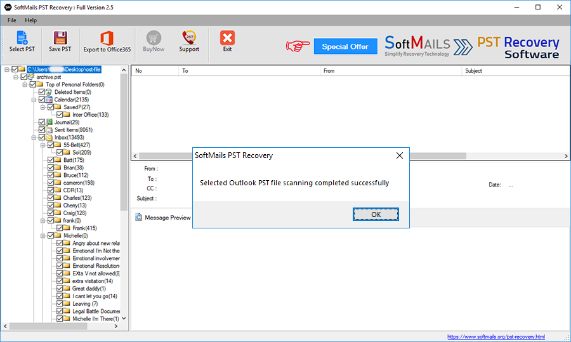Toggle the Brian(38) checkbox
The image size is (571, 342).
(x=51, y=168)
